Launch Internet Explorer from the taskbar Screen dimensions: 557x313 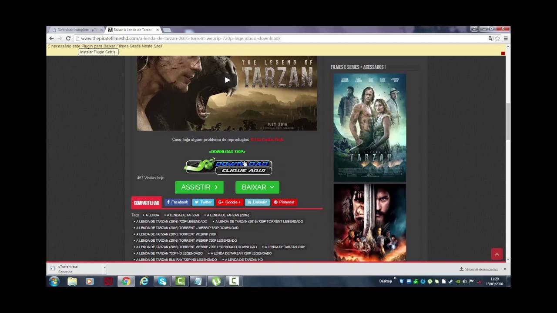coord(144,281)
